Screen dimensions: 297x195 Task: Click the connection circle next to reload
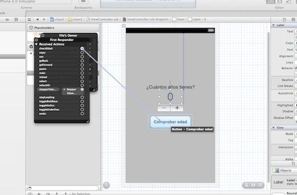click(x=82, y=77)
